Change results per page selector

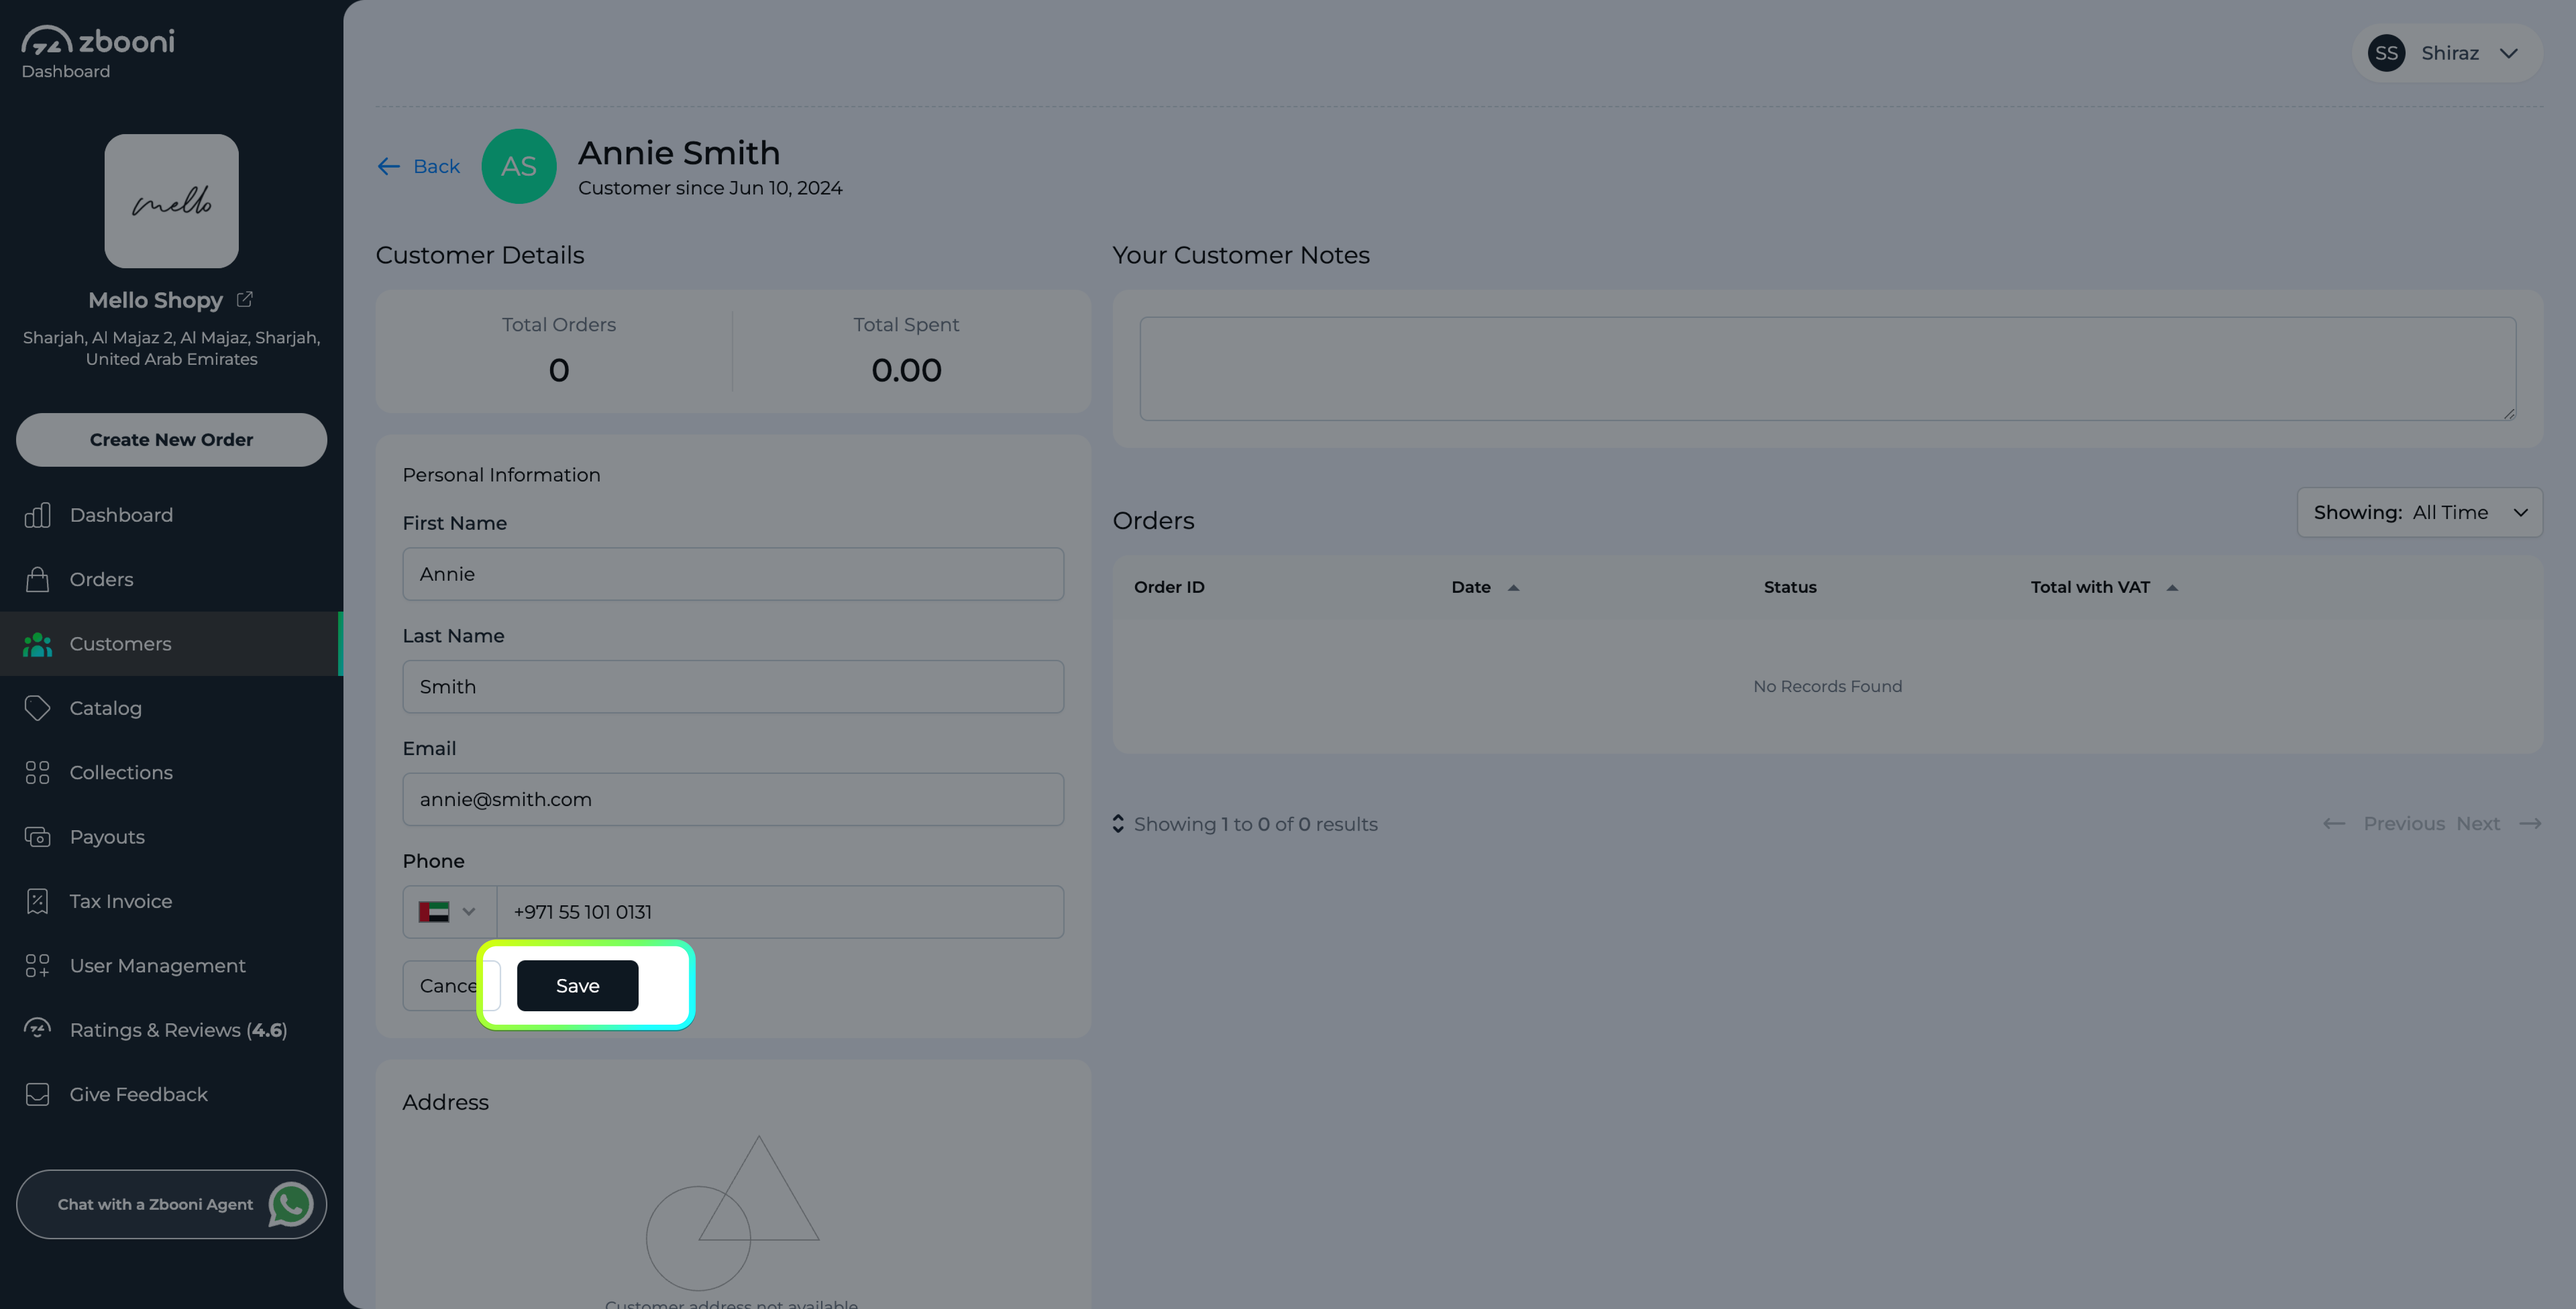(1118, 824)
